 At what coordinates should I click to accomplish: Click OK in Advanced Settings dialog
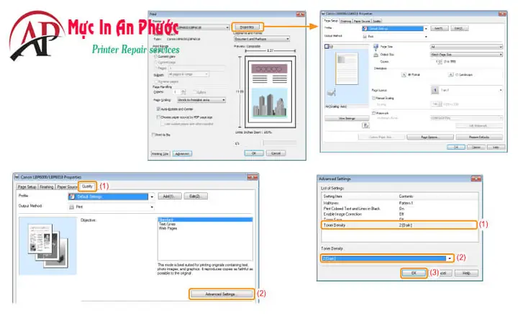(414, 273)
